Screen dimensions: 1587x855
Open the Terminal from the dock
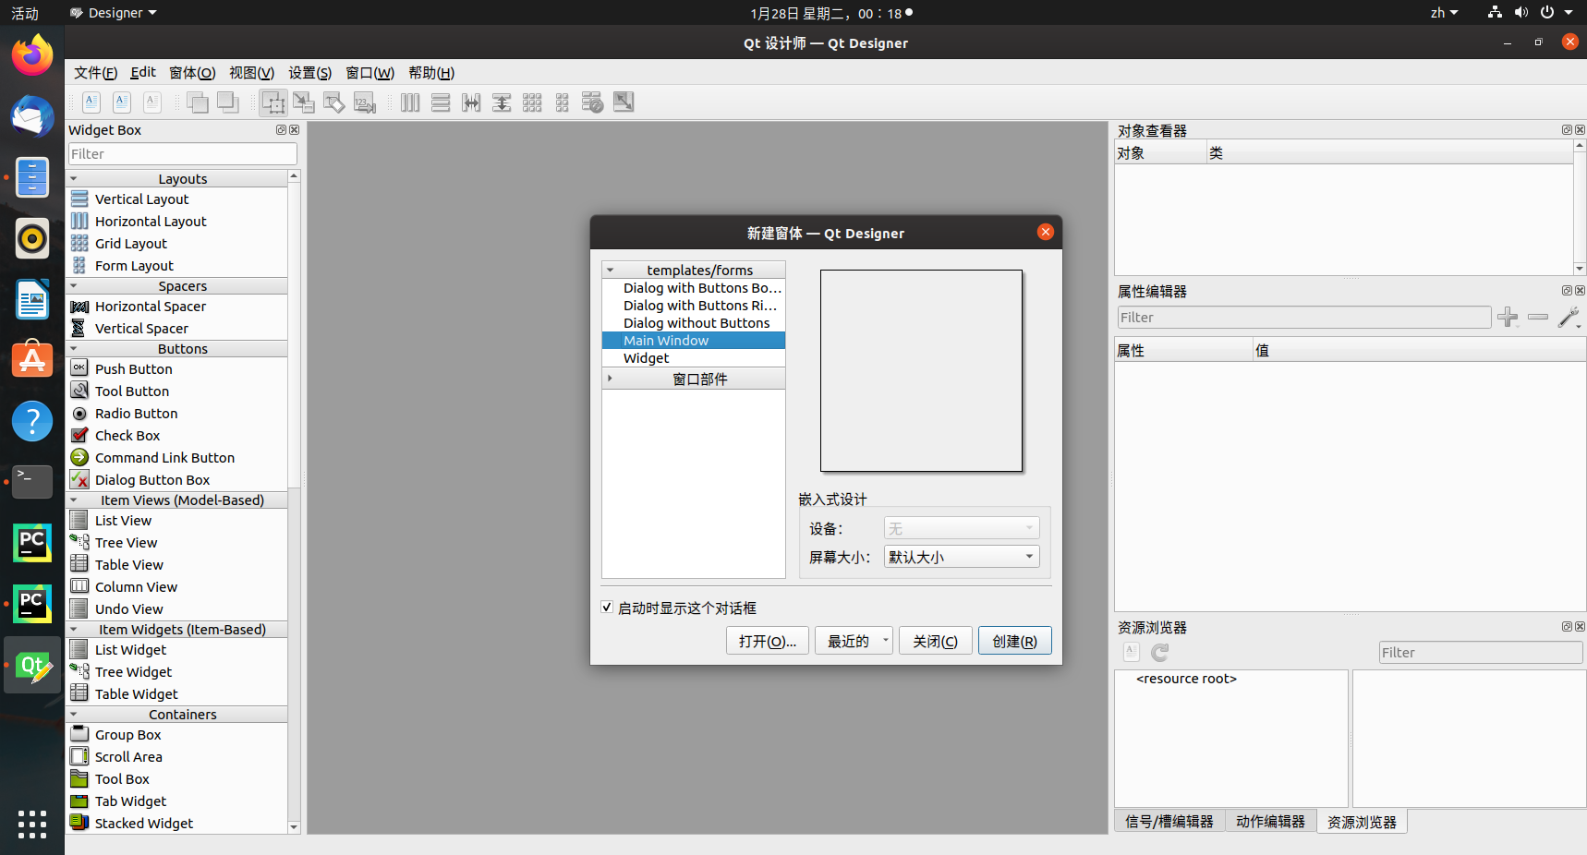32,482
